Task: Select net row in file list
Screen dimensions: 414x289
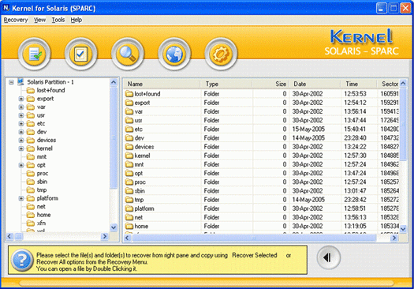Action: coord(261,217)
